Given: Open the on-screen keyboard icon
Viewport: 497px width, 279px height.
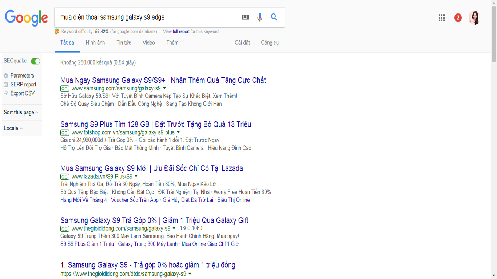Looking at the screenshot, I should coord(246,17).
